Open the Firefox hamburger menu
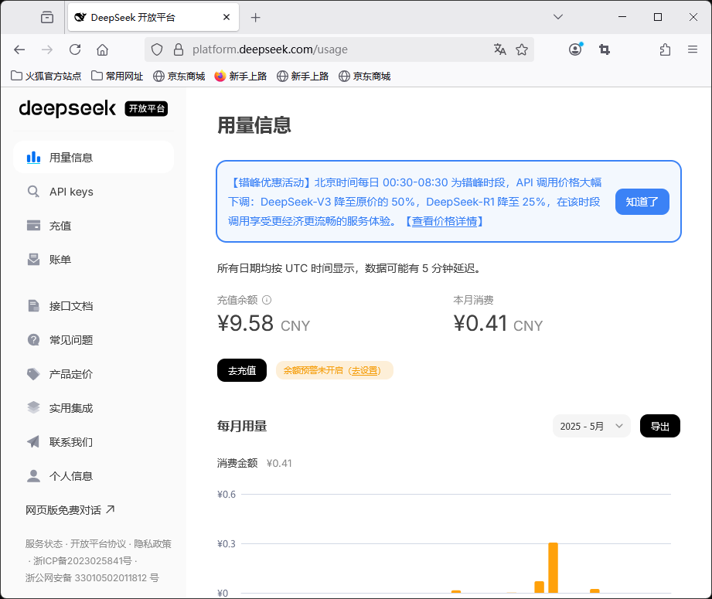Viewport: 712px width, 599px height. 693,49
